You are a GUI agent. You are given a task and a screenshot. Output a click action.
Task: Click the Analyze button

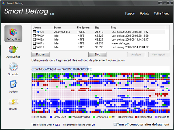pyautogui.click(x=136, y=54)
